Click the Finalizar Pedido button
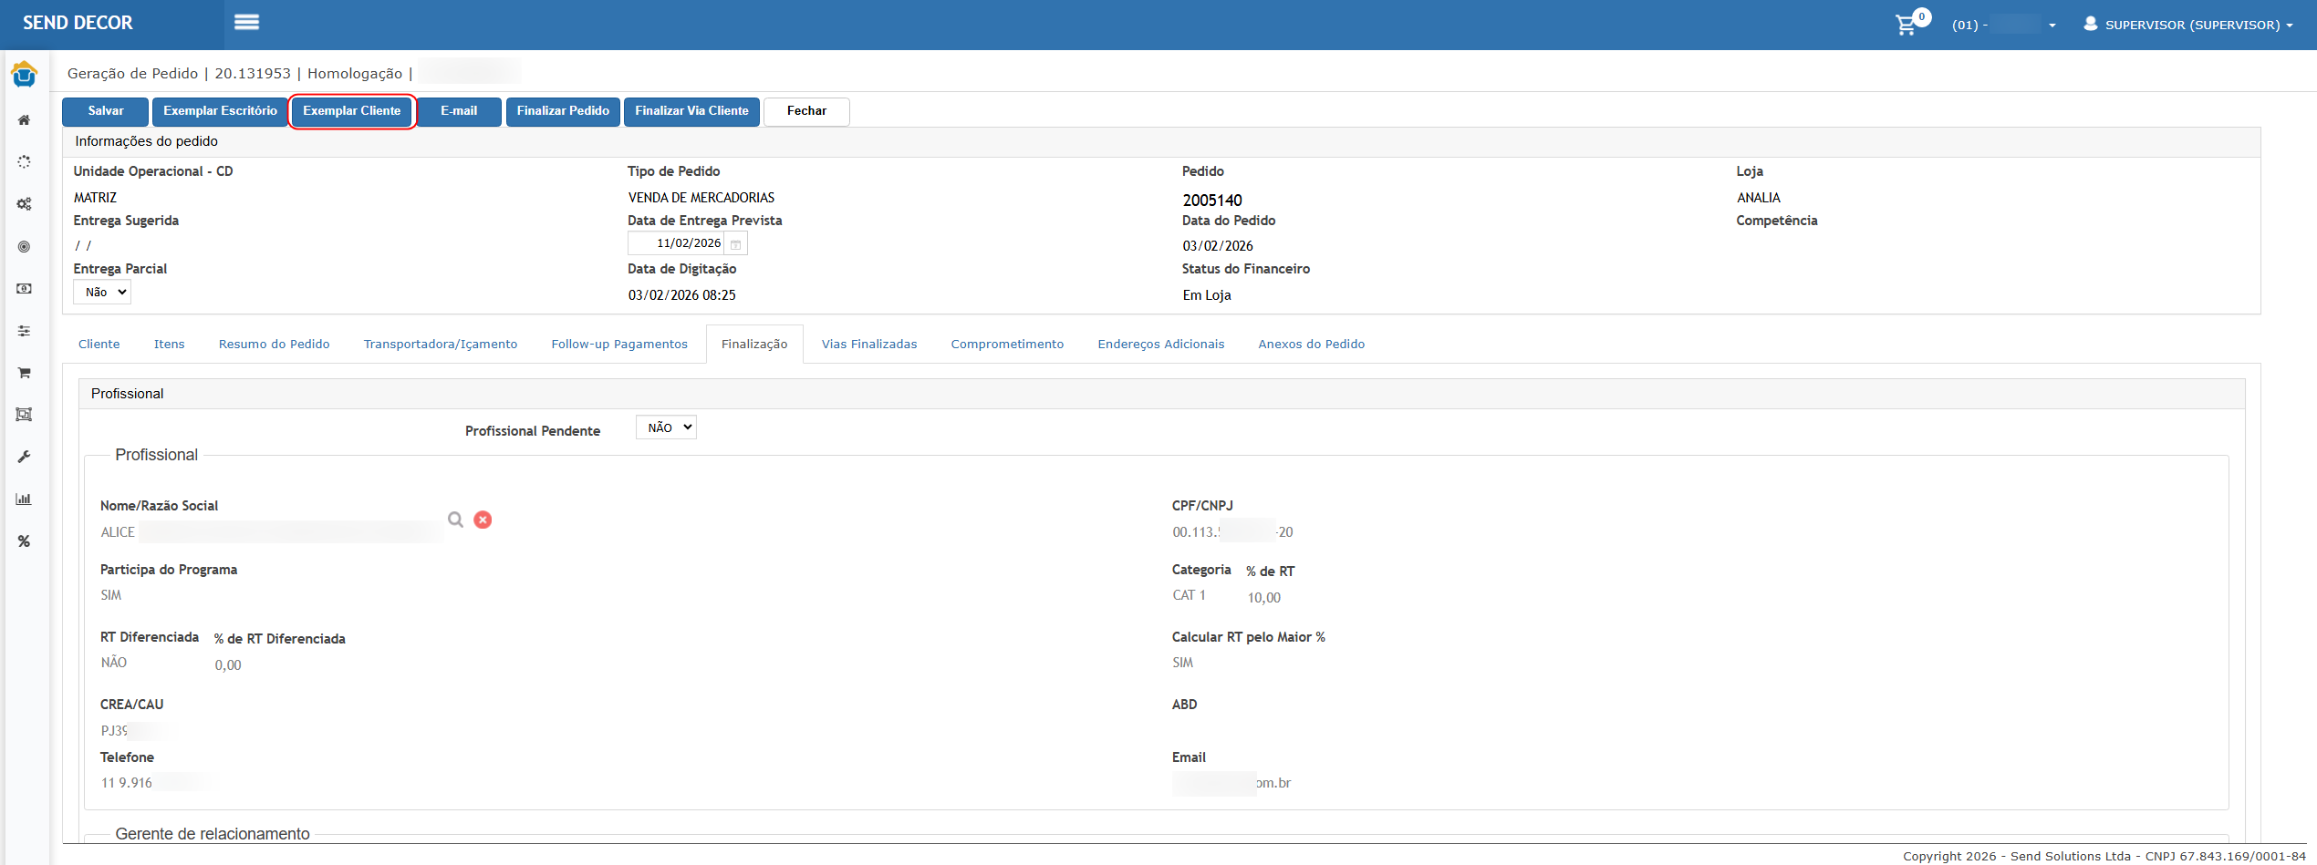2317x865 pixels. tap(563, 111)
